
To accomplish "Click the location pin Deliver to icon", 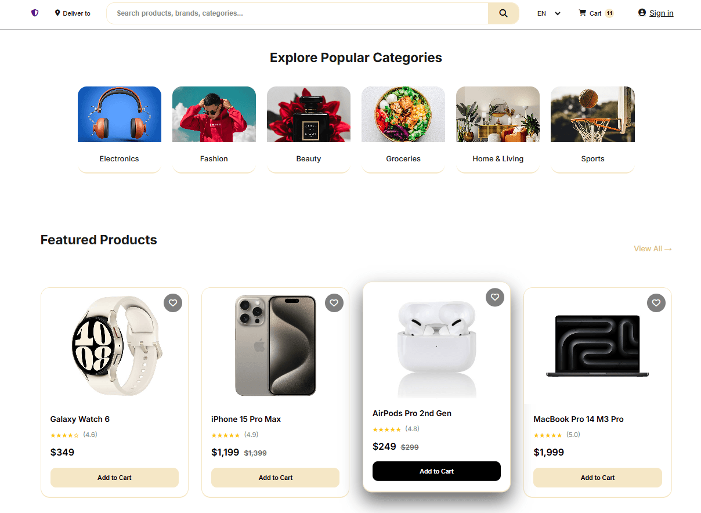I will [57, 13].
